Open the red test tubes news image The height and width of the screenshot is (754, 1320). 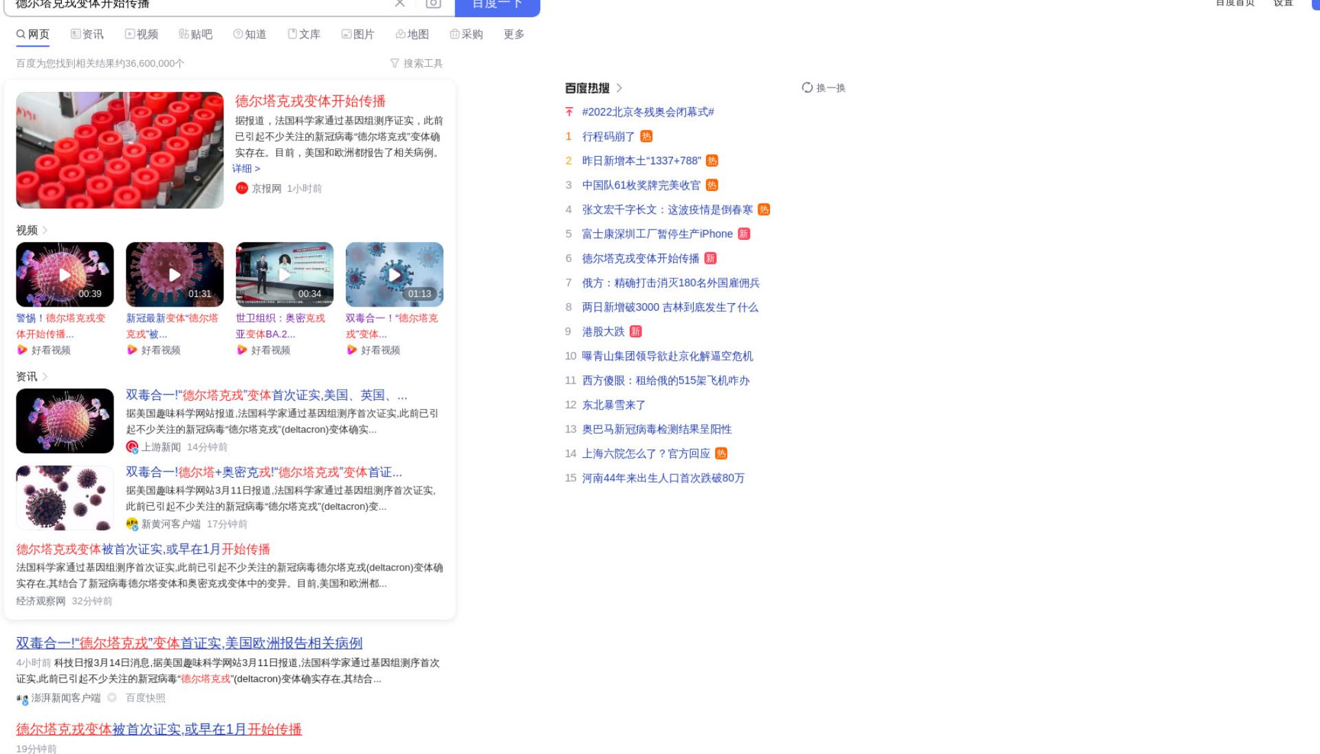tap(120, 150)
